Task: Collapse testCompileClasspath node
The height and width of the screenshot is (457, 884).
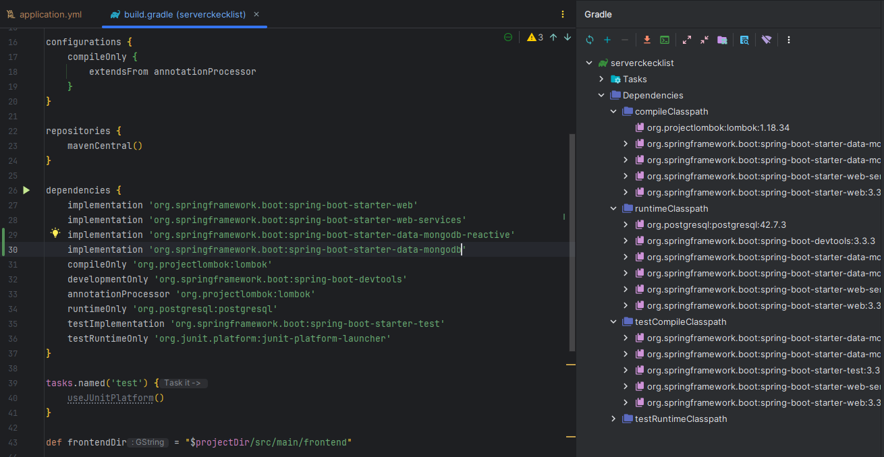Action: (x=613, y=322)
